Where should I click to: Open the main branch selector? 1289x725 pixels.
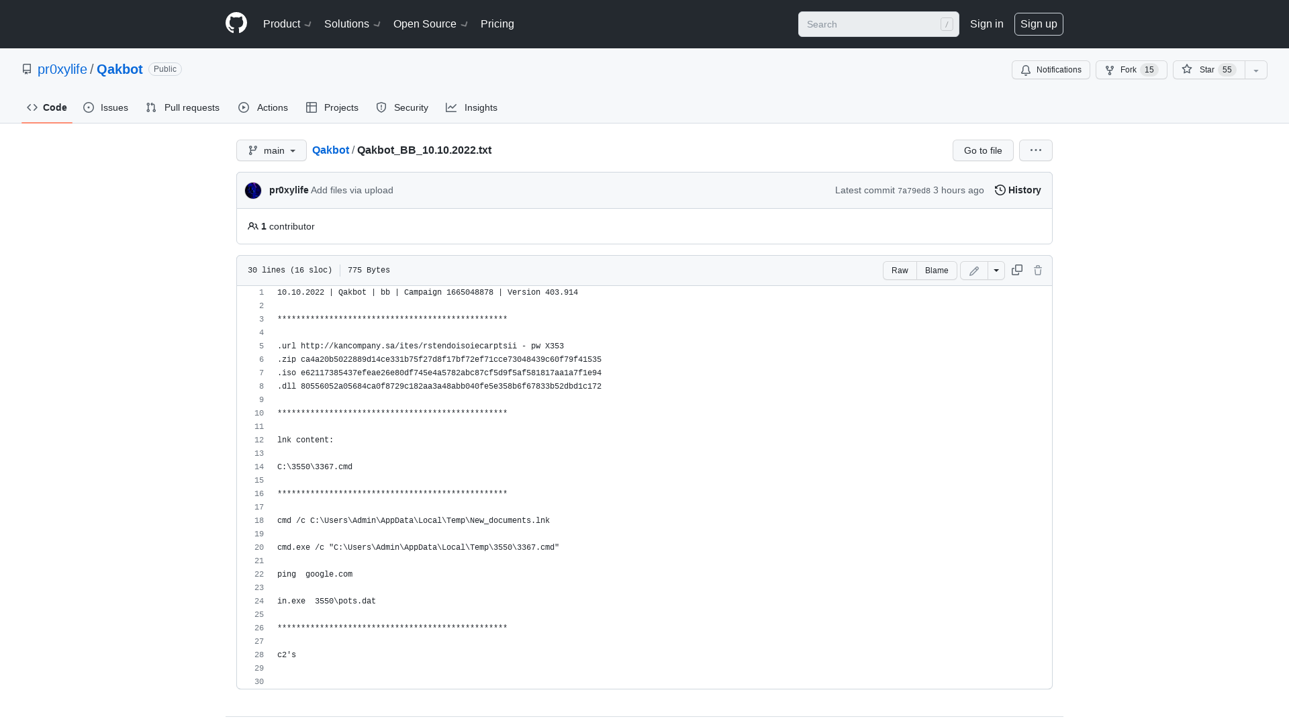tap(271, 150)
